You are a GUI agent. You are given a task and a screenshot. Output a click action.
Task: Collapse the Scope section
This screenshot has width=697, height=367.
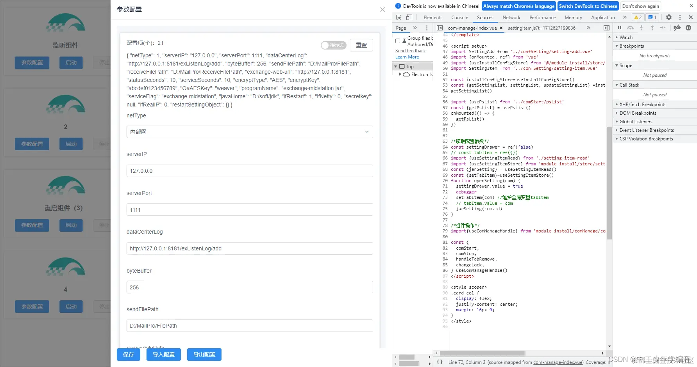(655, 66)
